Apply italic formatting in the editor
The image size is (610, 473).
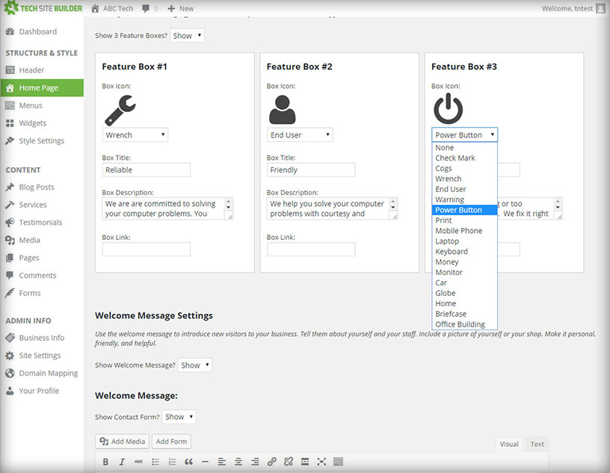122,461
